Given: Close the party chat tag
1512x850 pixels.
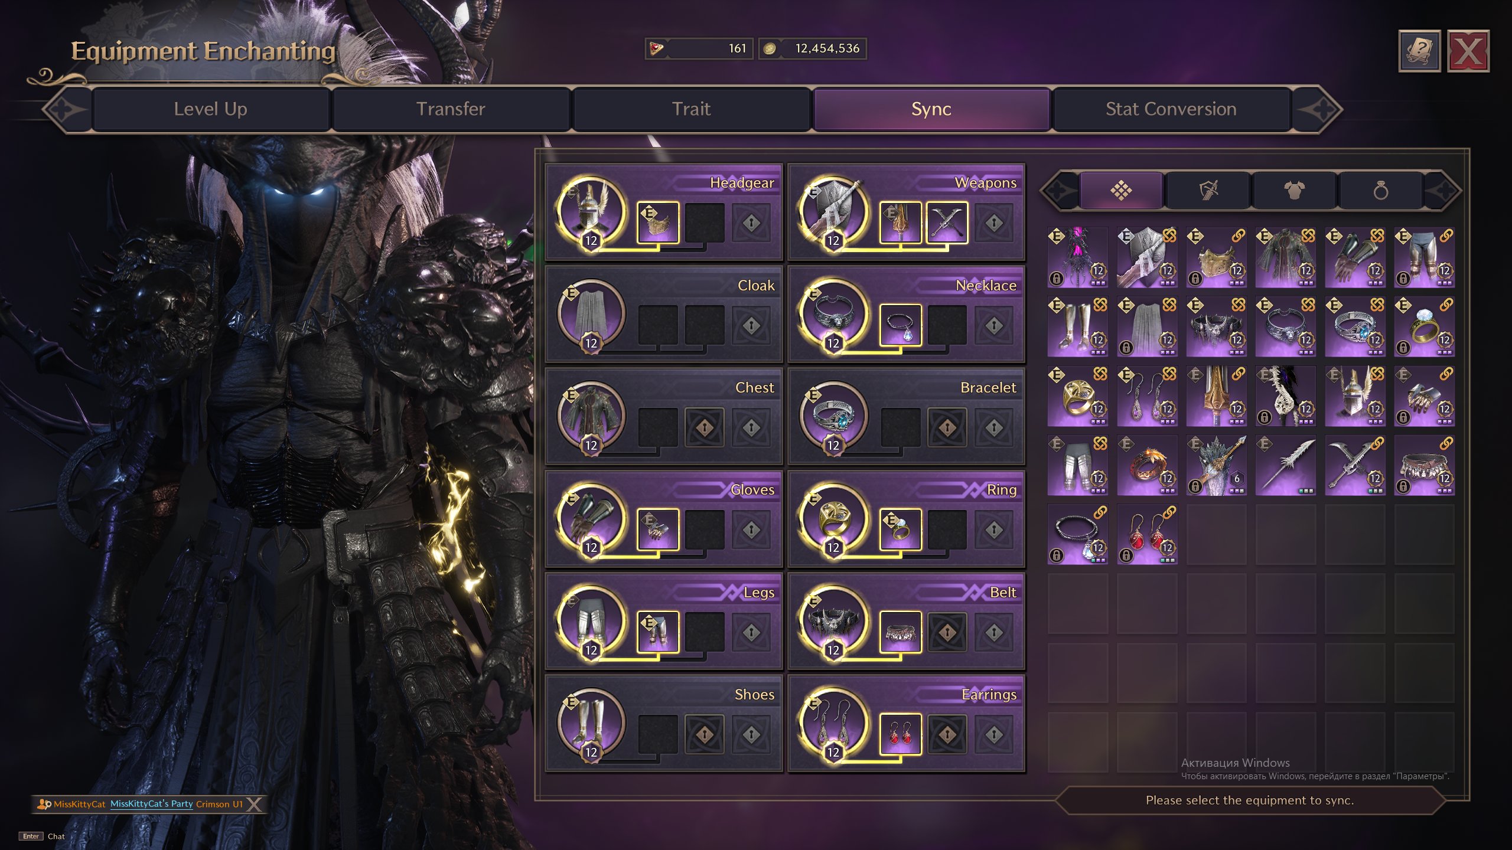Looking at the screenshot, I should coord(254,804).
